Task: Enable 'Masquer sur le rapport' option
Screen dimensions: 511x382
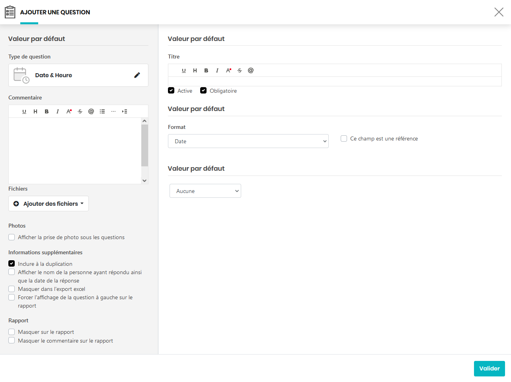Action: point(12,332)
